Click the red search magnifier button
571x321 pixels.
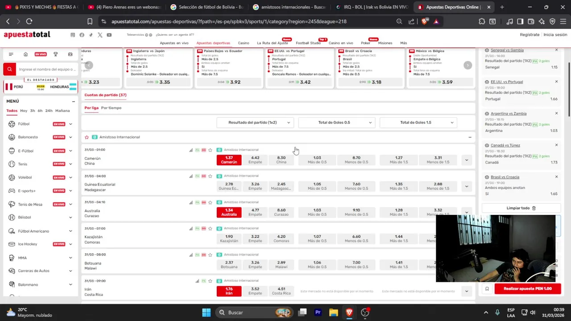point(9,69)
